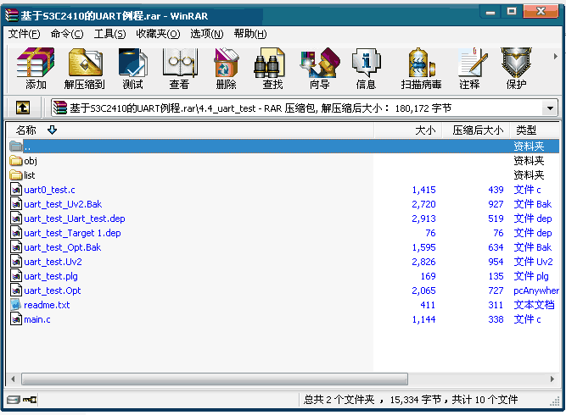Click size value 2,913

point(423,219)
